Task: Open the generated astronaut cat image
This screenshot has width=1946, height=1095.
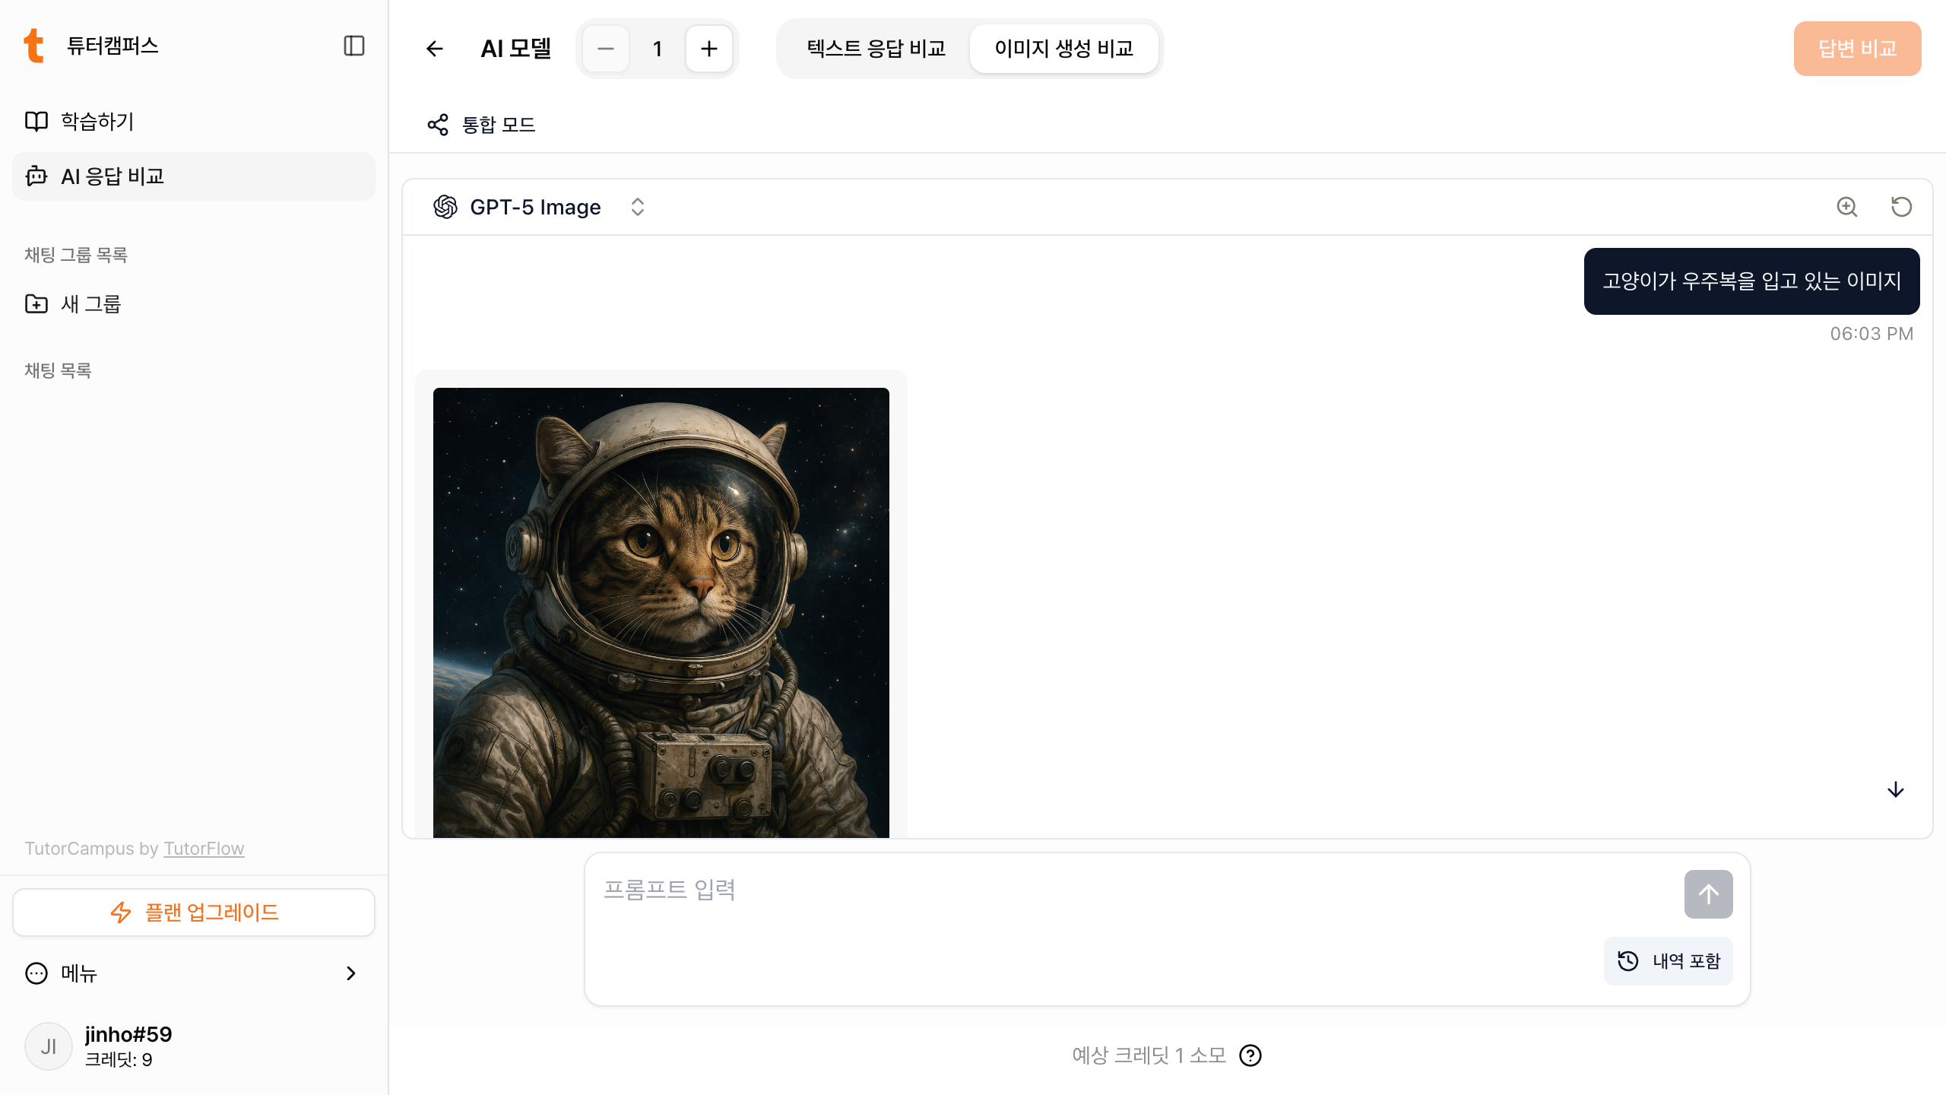Action: pyautogui.click(x=661, y=613)
